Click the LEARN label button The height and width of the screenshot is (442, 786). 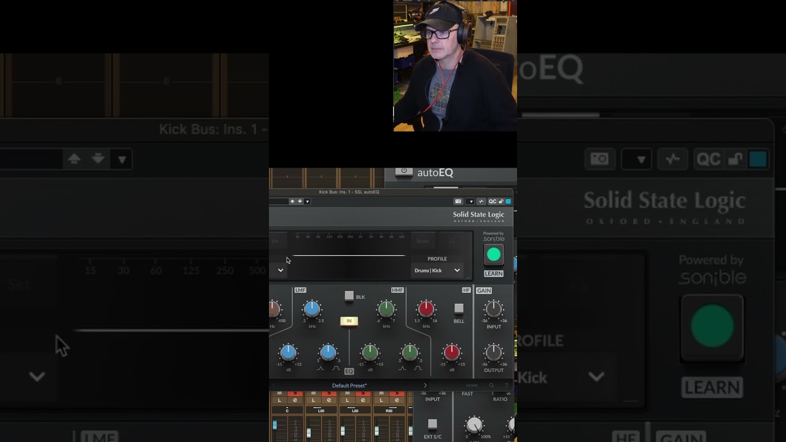(494, 274)
